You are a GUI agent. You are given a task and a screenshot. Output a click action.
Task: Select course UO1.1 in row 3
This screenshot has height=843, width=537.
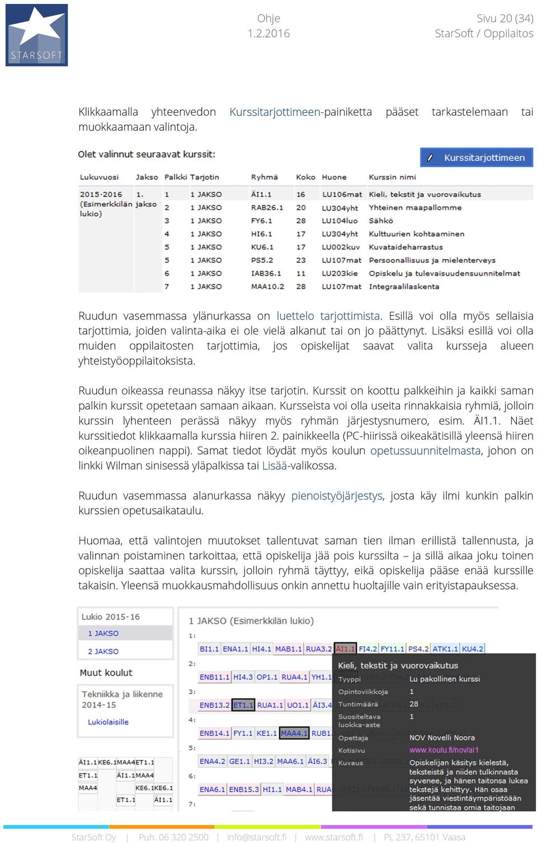click(x=298, y=705)
